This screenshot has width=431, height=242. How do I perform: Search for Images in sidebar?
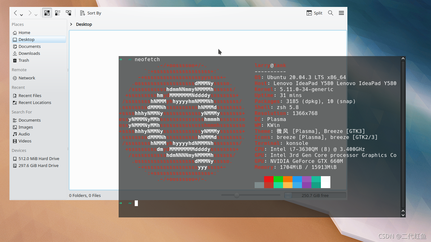39,127
